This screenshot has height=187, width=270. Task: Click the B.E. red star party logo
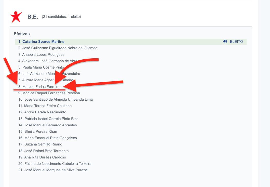[16, 17]
